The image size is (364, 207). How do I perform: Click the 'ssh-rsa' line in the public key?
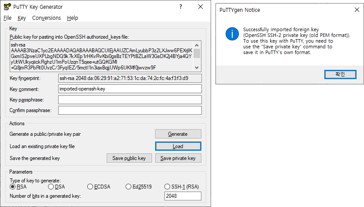tap(18, 45)
